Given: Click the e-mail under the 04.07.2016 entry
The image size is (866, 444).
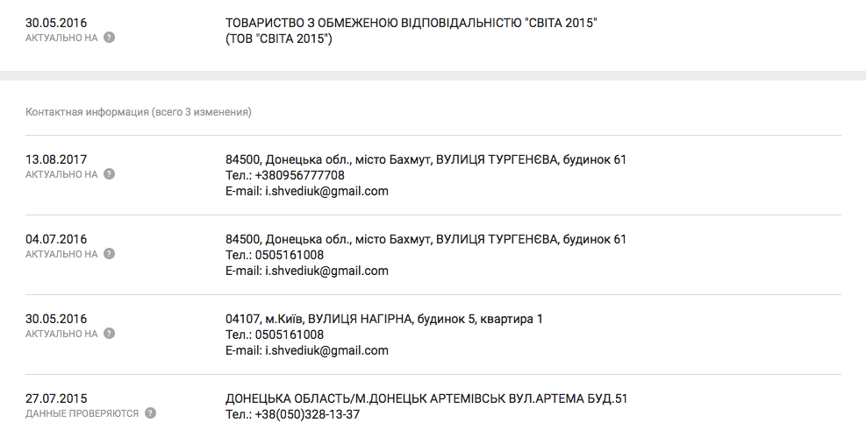Looking at the screenshot, I should point(326,271).
